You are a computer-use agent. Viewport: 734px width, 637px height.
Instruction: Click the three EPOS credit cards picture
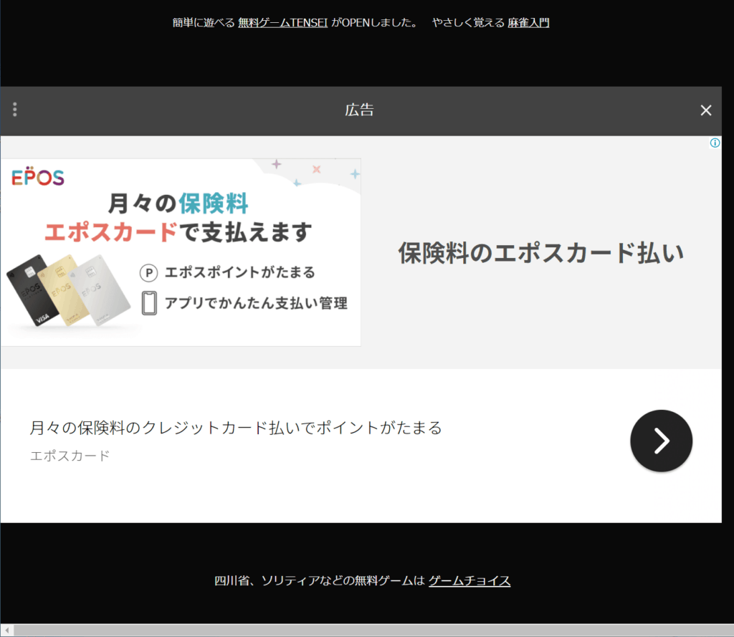tap(68, 291)
